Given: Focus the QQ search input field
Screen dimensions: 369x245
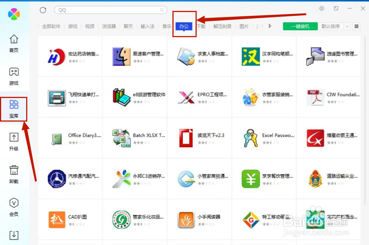Looking at the screenshot, I should tap(111, 10).
